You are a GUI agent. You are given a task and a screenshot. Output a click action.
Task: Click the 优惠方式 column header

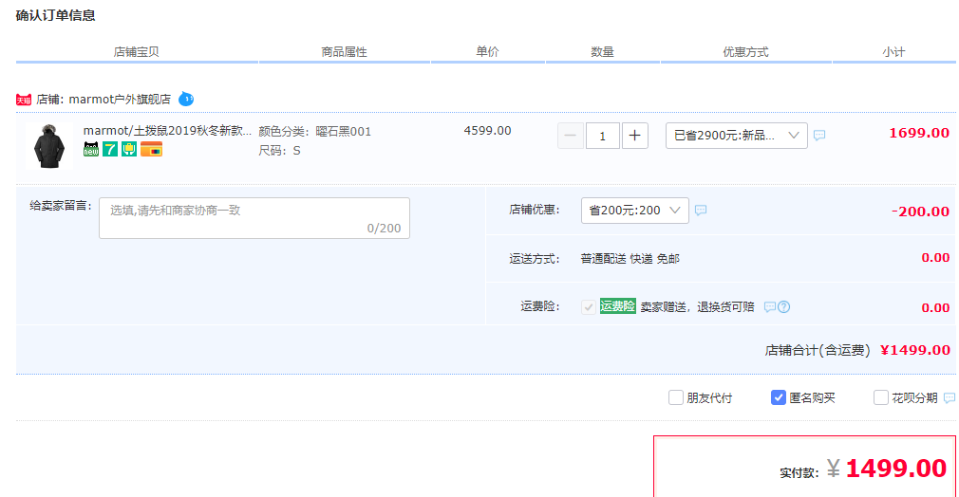745,52
